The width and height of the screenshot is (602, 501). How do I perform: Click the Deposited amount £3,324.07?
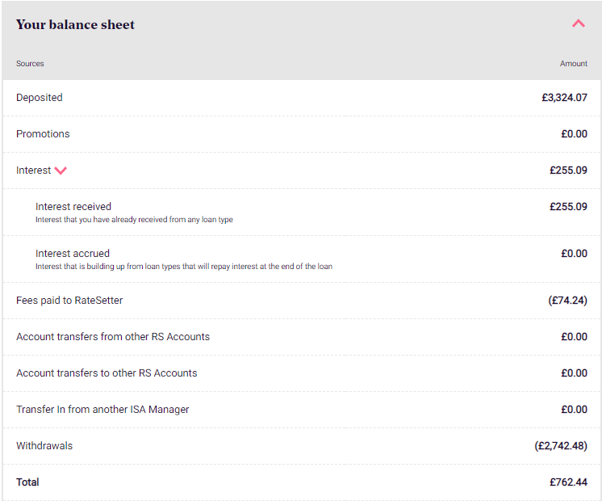click(564, 98)
